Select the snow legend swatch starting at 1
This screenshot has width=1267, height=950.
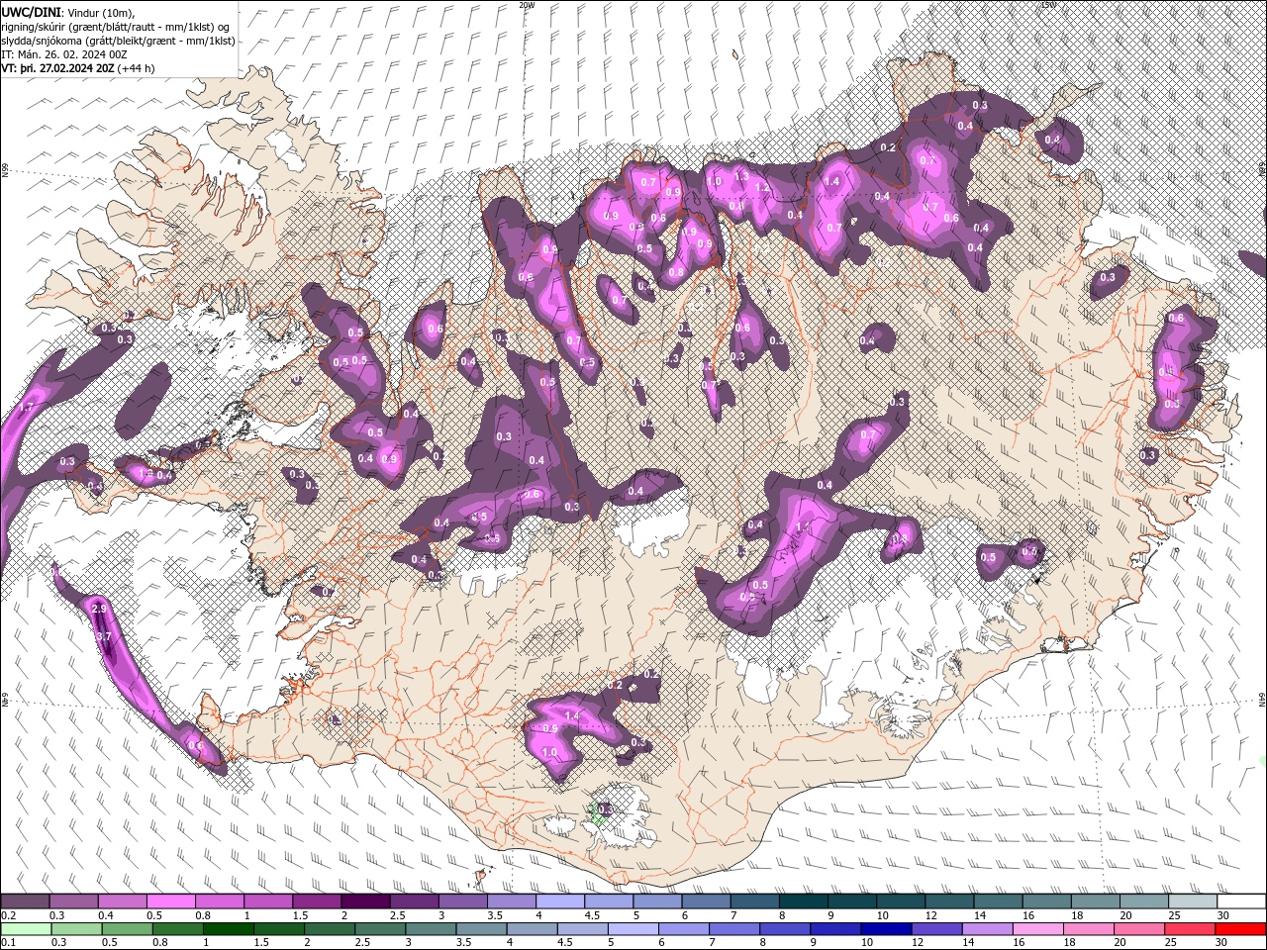pos(267,902)
